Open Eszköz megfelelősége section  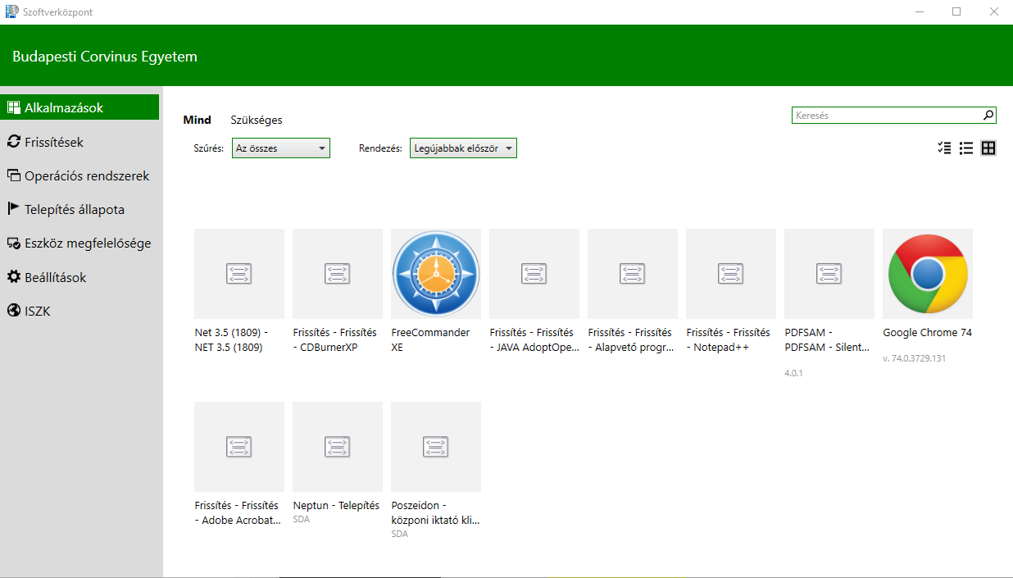click(81, 243)
